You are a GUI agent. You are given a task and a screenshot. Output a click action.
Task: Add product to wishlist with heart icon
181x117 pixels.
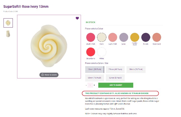point(77,18)
